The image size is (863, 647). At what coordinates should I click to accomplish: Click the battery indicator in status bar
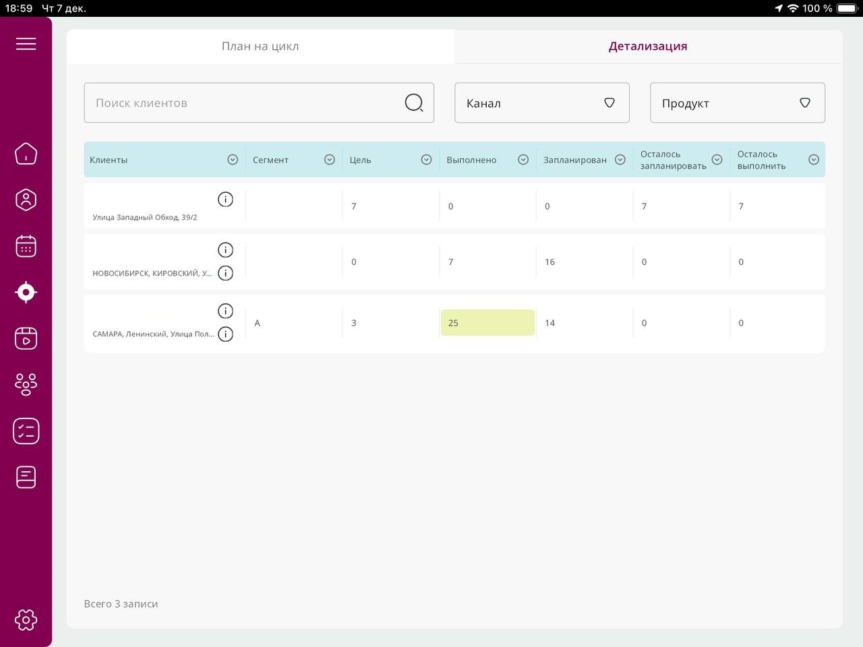[847, 8]
